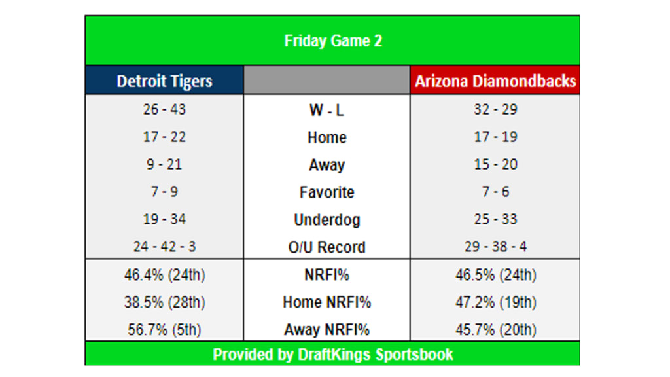Click the Home row label
Screen dimensions: 670x377
[x=326, y=137]
